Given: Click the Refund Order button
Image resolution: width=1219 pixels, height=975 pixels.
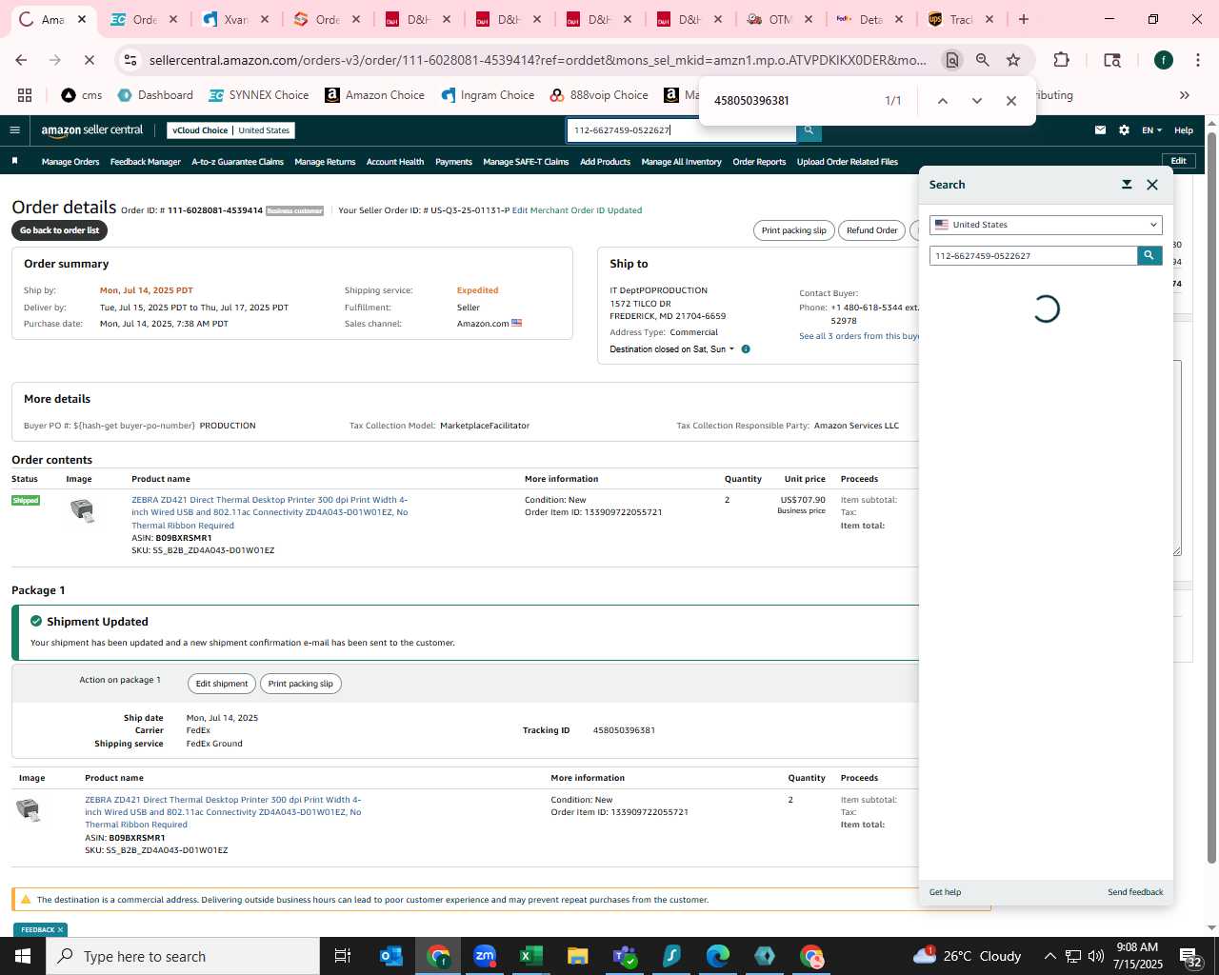Looking at the screenshot, I should point(872,230).
